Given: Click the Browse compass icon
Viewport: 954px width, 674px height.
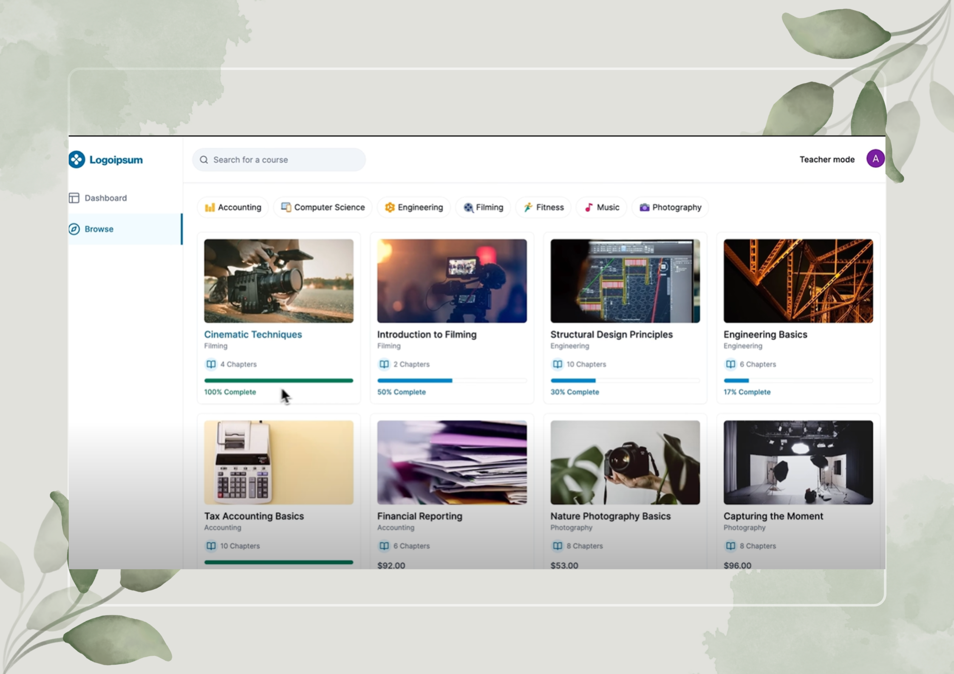Looking at the screenshot, I should (x=74, y=229).
